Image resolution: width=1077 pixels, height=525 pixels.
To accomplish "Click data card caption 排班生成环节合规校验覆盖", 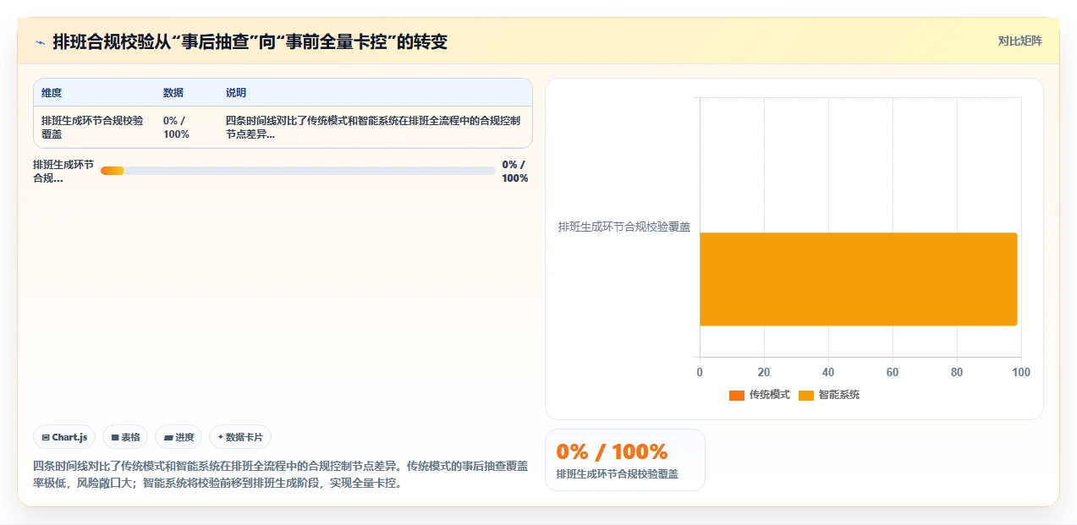I will (x=617, y=474).
